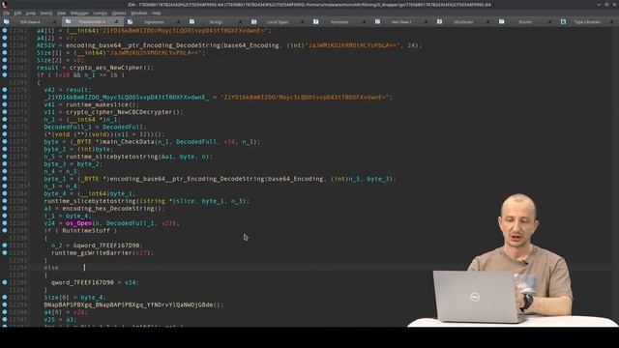This screenshot has width=619, height=348.
Task: Open the Help menu
Action: click(157, 13)
